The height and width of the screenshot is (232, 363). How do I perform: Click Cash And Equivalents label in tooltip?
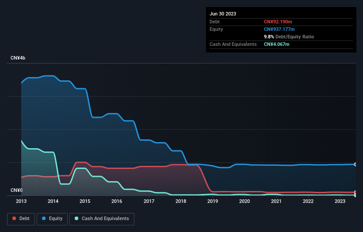[x=233, y=44]
